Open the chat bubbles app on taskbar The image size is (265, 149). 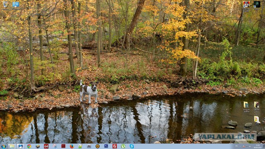(55, 146)
